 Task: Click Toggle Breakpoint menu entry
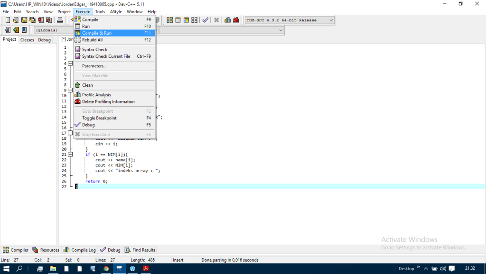click(99, 118)
